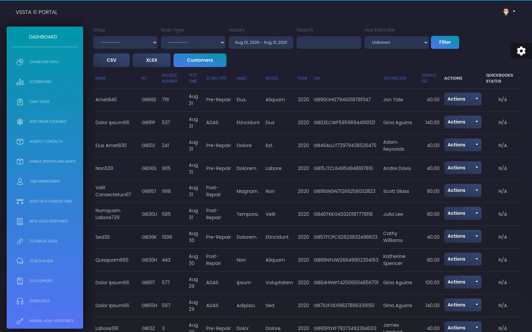Click the Tech Support bookmark icon
The image size is (532, 332).
click(x=20, y=281)
